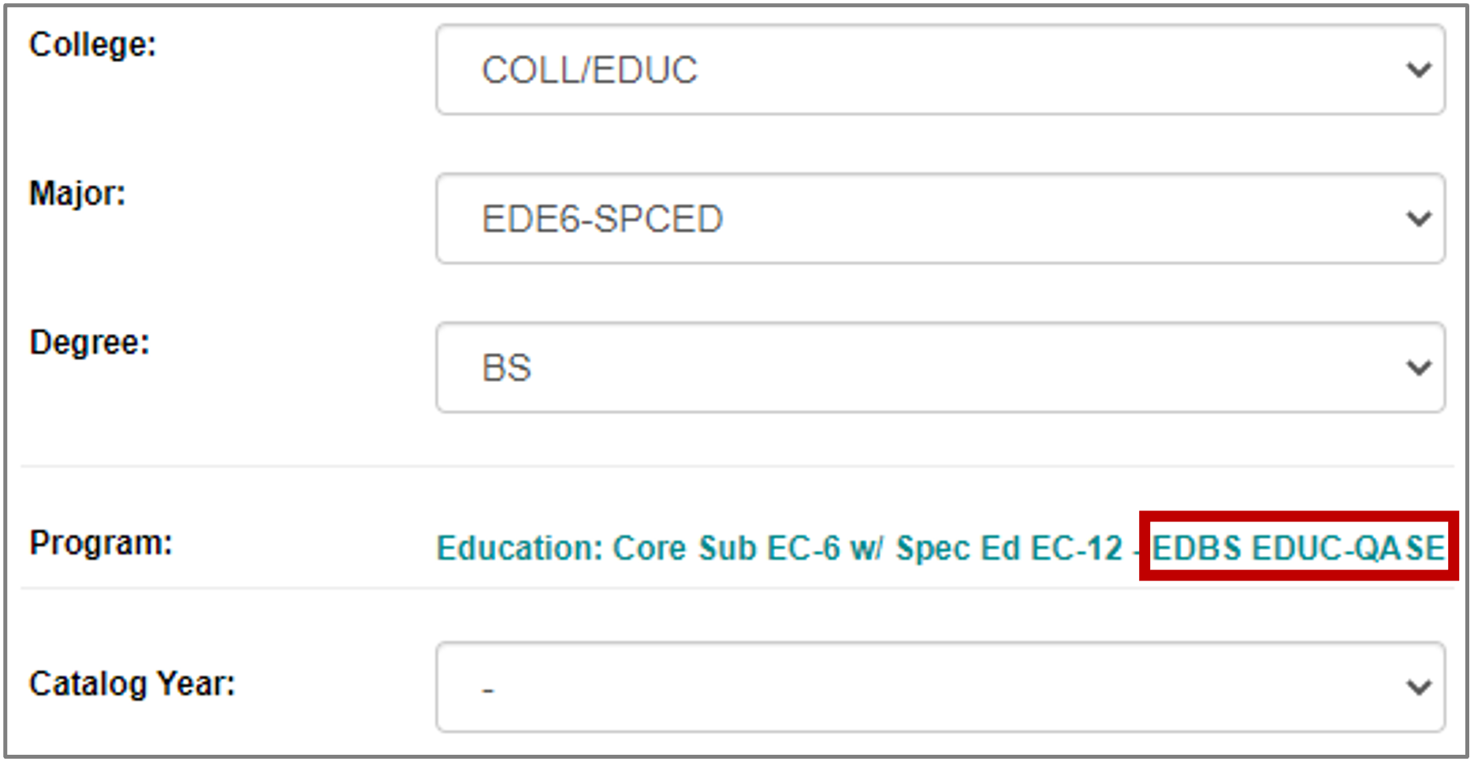Screen dimensions: 1474x765
Task: Click the COLL/EDUC selected value text
Action: click(x=590, y=70)
